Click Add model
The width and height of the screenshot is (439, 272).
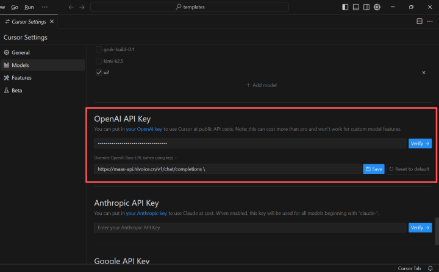pyautogui.click(x=262, y=85)
